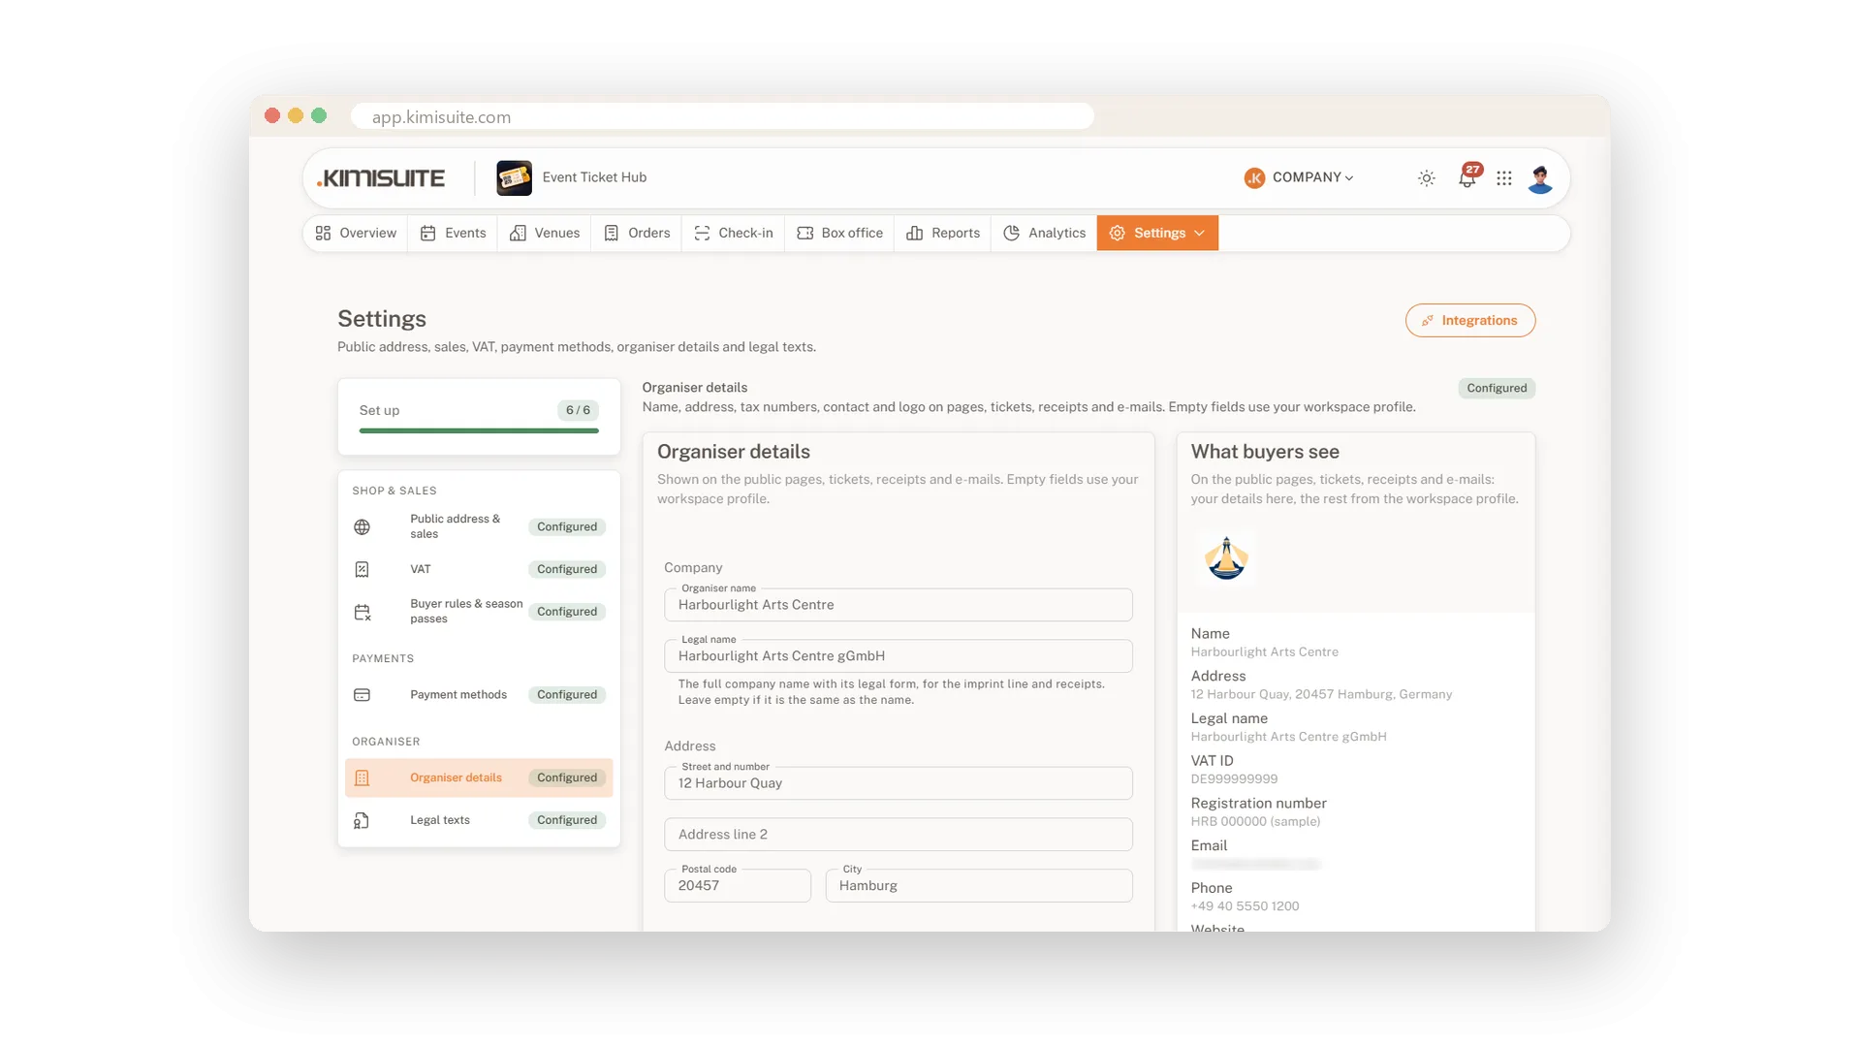Screen dimensions: 1861x1047
Task: Open Payment methods settings
Action: pos(479,695)
